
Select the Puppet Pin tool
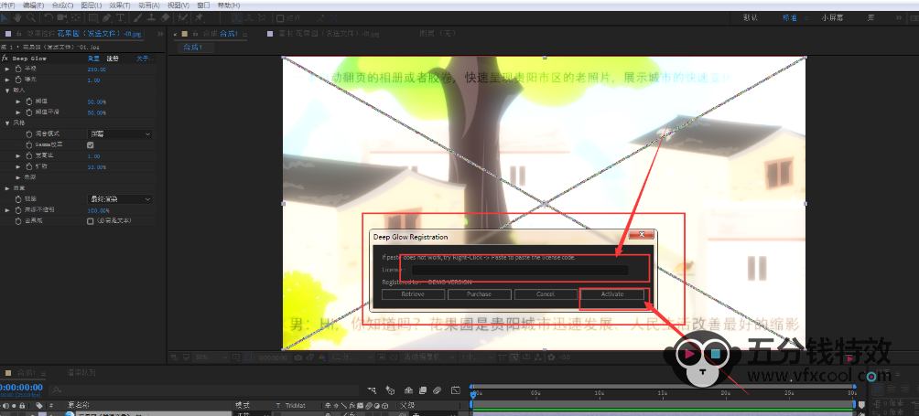200,18
